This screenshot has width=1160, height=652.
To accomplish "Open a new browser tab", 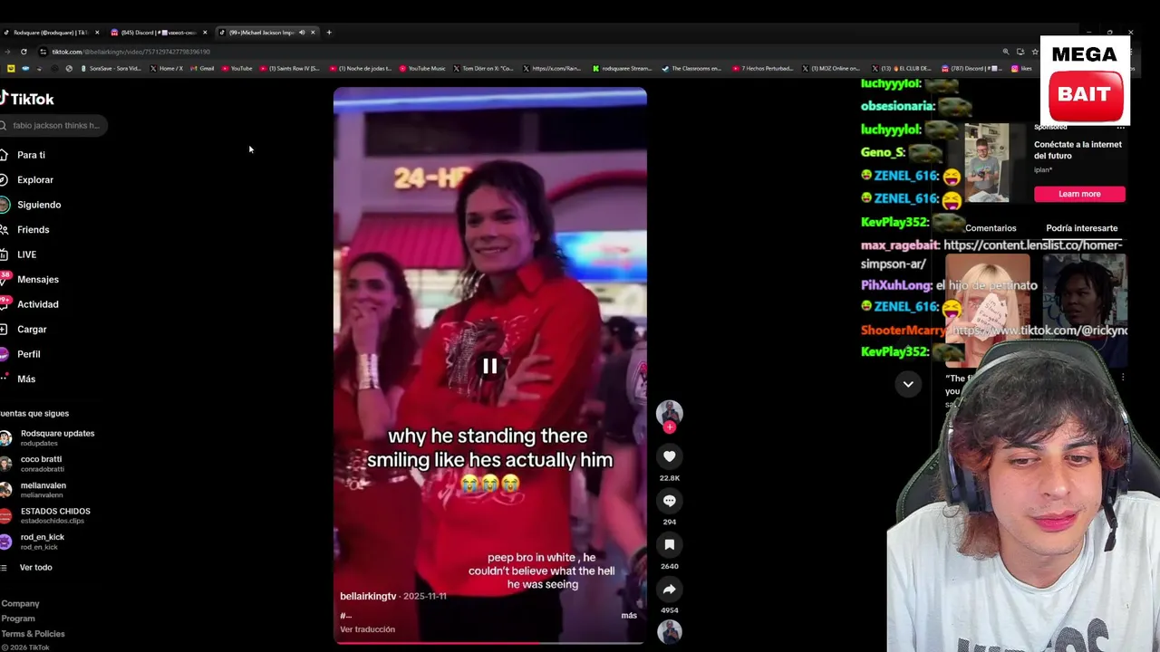I will tap(329, 33).
